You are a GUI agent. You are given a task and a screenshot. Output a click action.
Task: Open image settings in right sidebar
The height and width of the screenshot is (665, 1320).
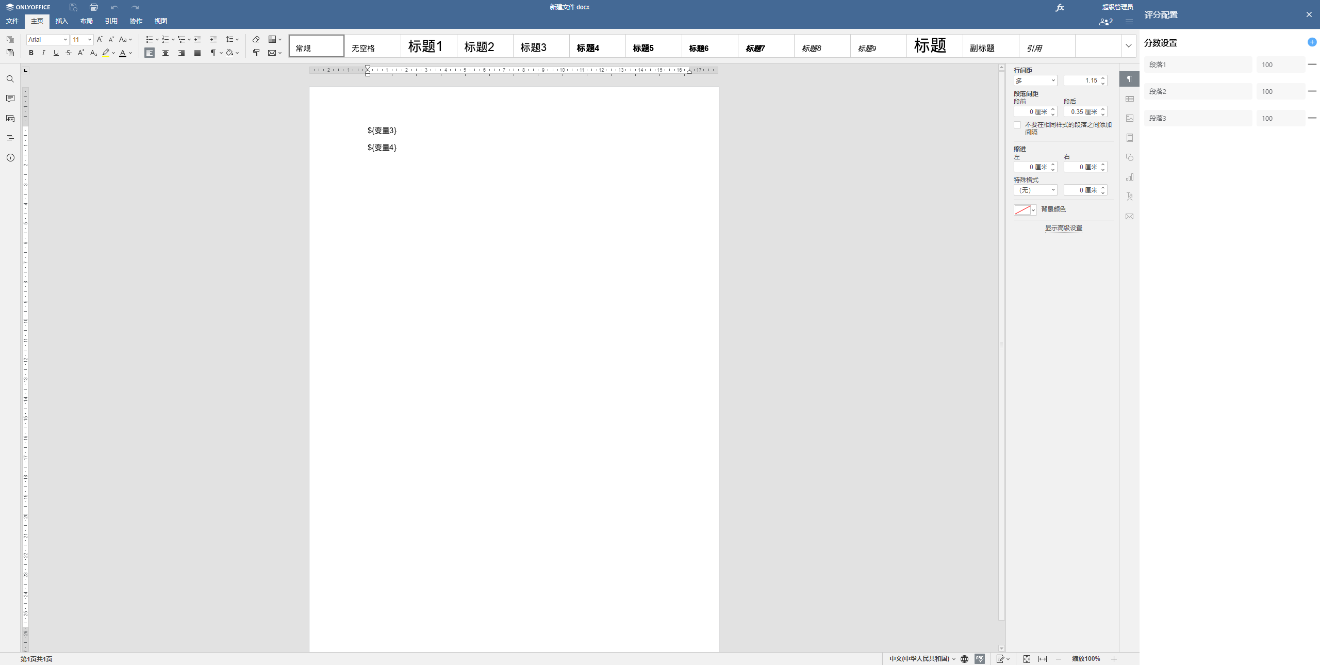coord(1130,118)
